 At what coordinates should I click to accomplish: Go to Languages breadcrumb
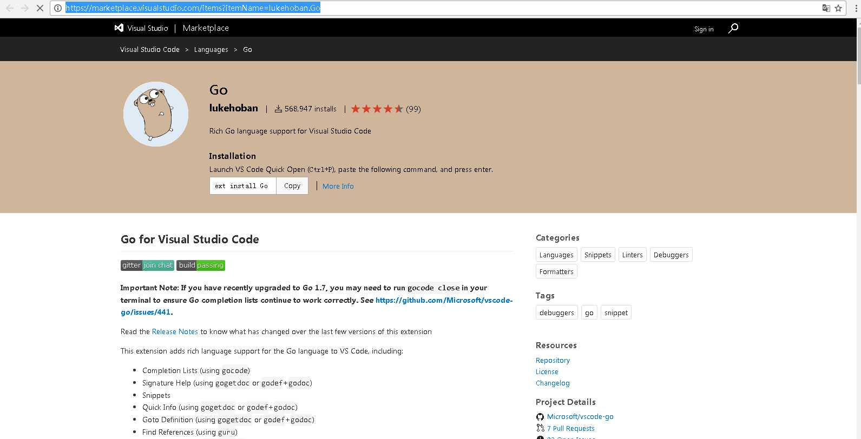[x=211, y=50]
